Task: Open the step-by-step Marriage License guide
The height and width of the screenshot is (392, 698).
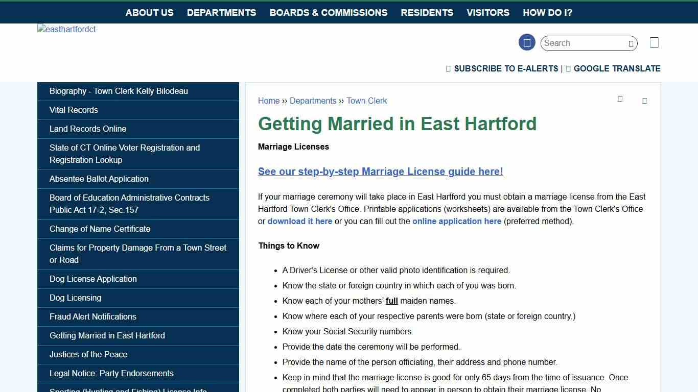Action: [x=380, y=171]
